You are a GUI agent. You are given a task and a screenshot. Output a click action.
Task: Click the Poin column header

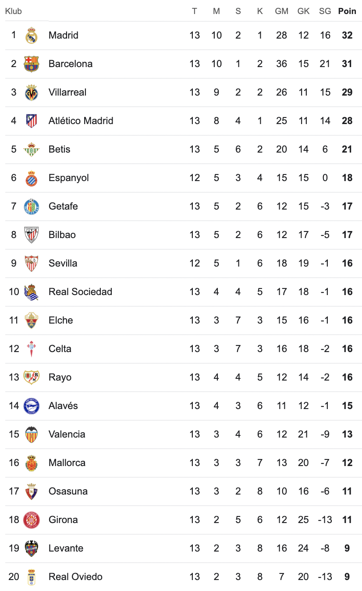coord(347,11)
